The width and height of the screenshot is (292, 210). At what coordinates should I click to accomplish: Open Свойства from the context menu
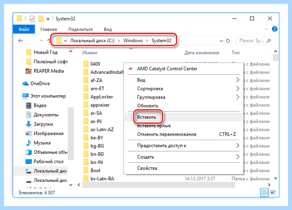pyautogui.click(x=183, y=168)
